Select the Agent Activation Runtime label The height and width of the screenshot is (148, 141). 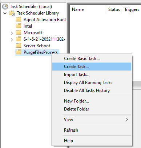(44, 20)
